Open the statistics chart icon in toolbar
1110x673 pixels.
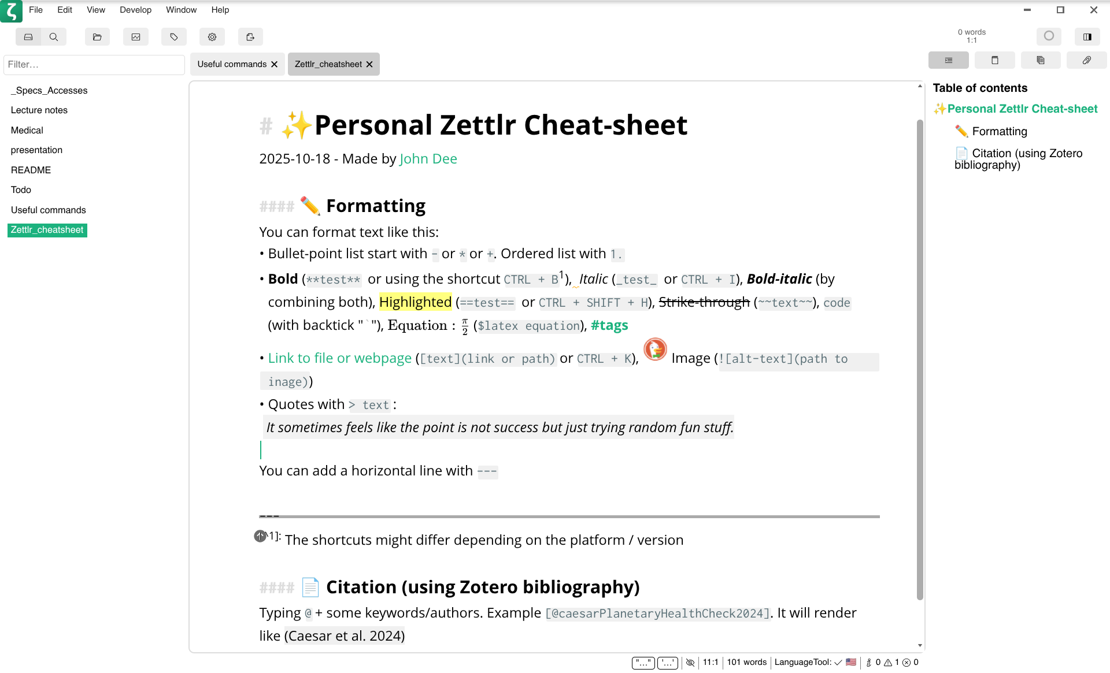tap(136, 36)
